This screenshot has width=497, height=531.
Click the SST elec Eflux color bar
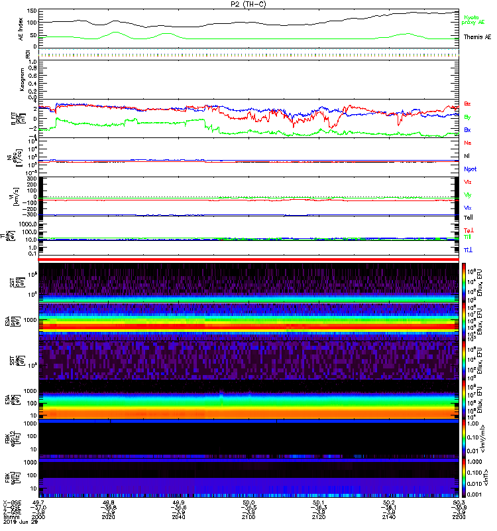click(464, 360)
